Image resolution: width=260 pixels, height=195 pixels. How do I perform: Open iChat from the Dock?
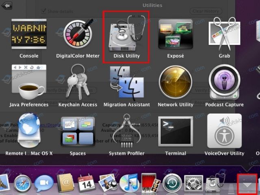pos(44,183)
